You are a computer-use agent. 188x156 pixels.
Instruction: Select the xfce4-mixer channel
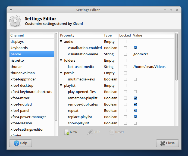[x=32, y=98]
